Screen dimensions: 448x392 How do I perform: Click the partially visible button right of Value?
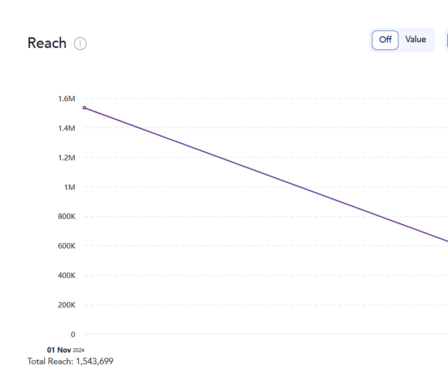click(x=446, y=40)
